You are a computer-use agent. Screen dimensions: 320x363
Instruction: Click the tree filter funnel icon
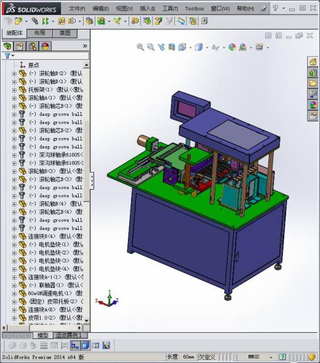point(7,56)
